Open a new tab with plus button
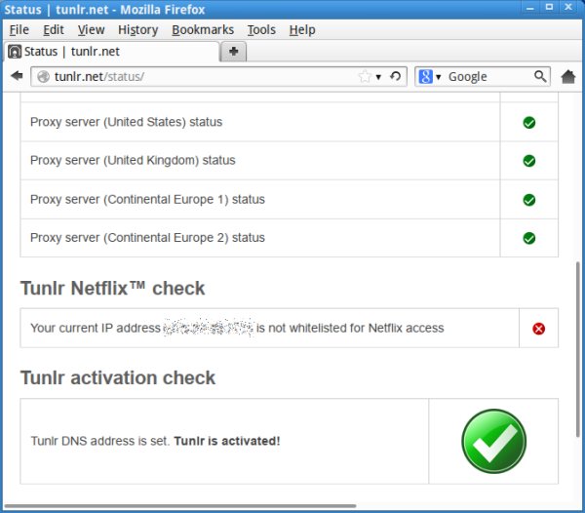585x513 pixels. pyautogui.click(x=234, y=51)
